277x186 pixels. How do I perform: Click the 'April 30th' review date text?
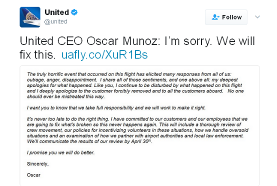(141, 141)
